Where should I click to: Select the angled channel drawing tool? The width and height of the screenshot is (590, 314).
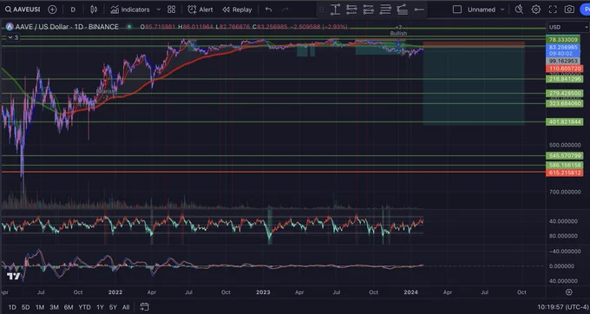(x=403, y=10)
